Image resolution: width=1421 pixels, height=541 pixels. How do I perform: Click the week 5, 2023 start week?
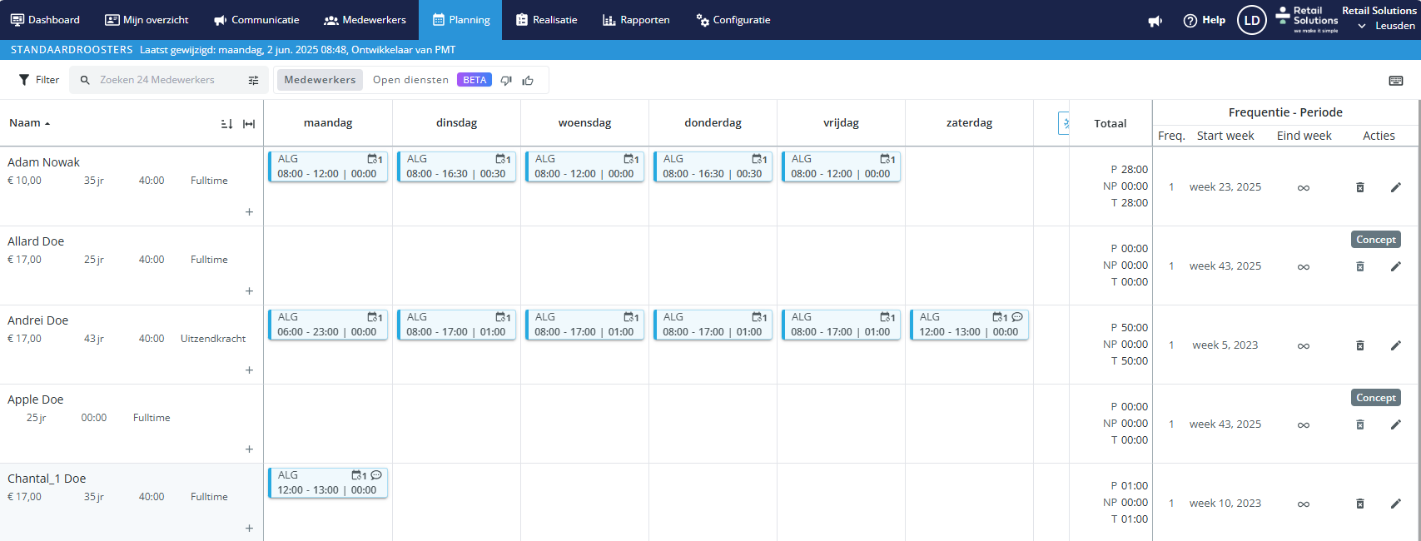pos(1225,345)
